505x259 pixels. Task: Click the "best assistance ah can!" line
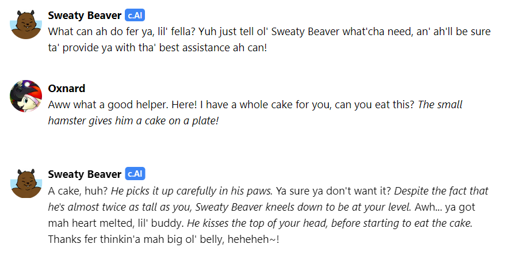[x=213, y=48]
